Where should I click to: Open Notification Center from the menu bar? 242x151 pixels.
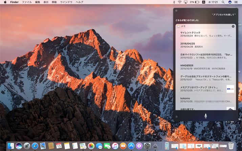[x=236, y=2]
